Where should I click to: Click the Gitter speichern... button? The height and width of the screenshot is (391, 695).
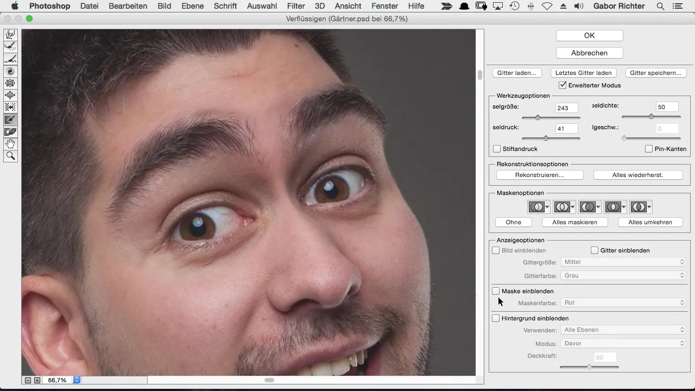point(656,73)
